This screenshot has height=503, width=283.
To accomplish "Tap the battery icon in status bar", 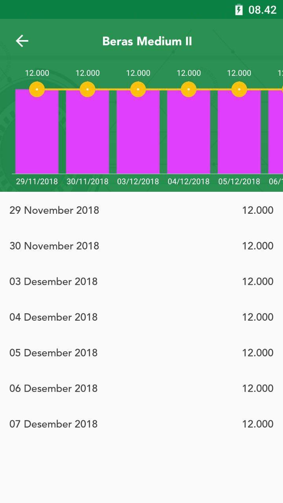I will tap(239, 10).
